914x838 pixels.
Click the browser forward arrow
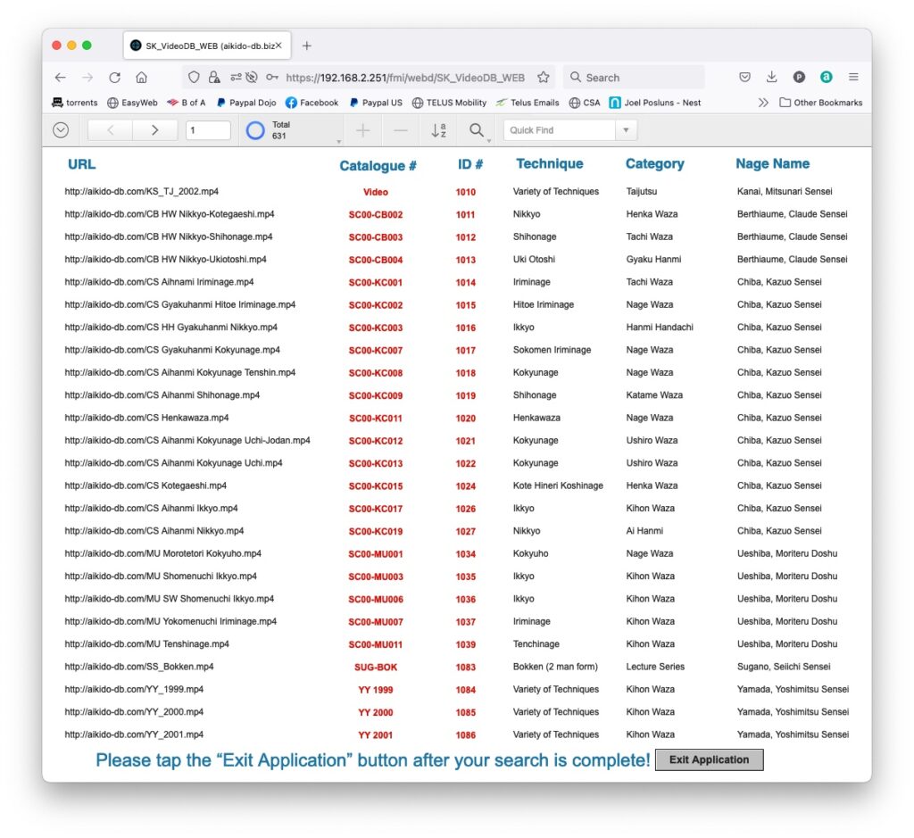pos(87,78)
